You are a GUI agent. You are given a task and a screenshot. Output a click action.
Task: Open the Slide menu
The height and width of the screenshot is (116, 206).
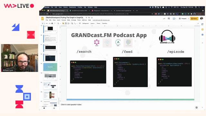point(69,20)
